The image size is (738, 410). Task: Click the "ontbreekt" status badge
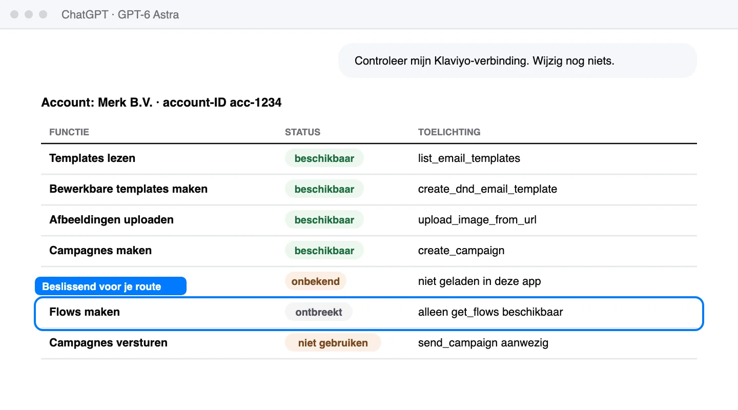pos(319,312)
